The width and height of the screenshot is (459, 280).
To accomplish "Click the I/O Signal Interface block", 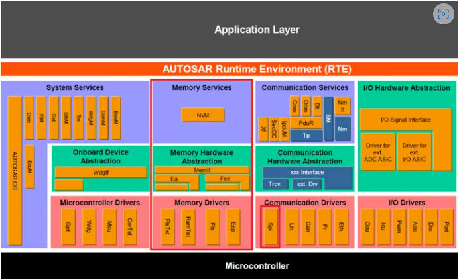I will 406,120.
